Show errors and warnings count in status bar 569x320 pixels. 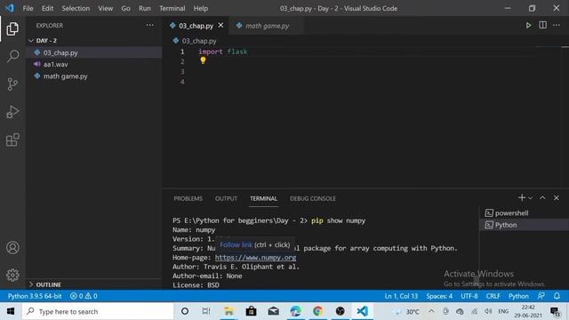[x=84, y=296]
